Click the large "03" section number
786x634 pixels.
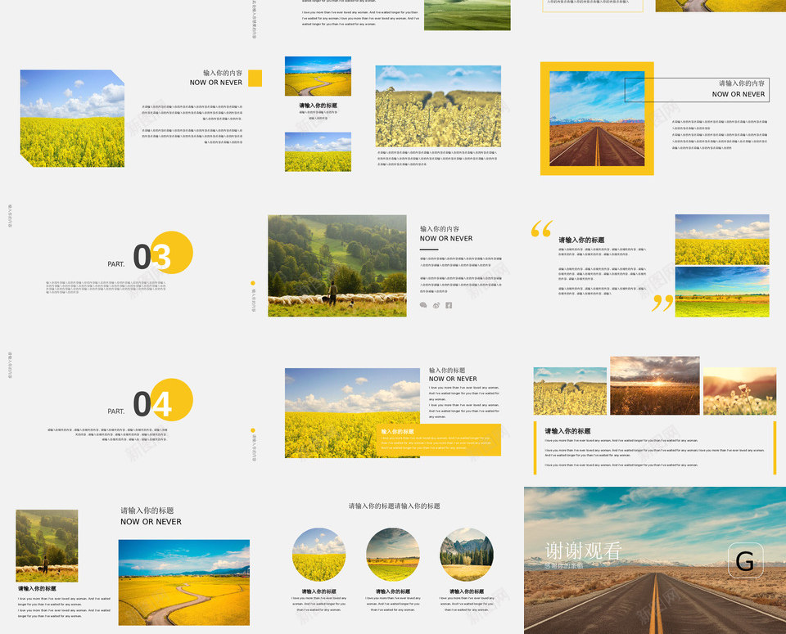pyautogui.click(x=152, y=256)
